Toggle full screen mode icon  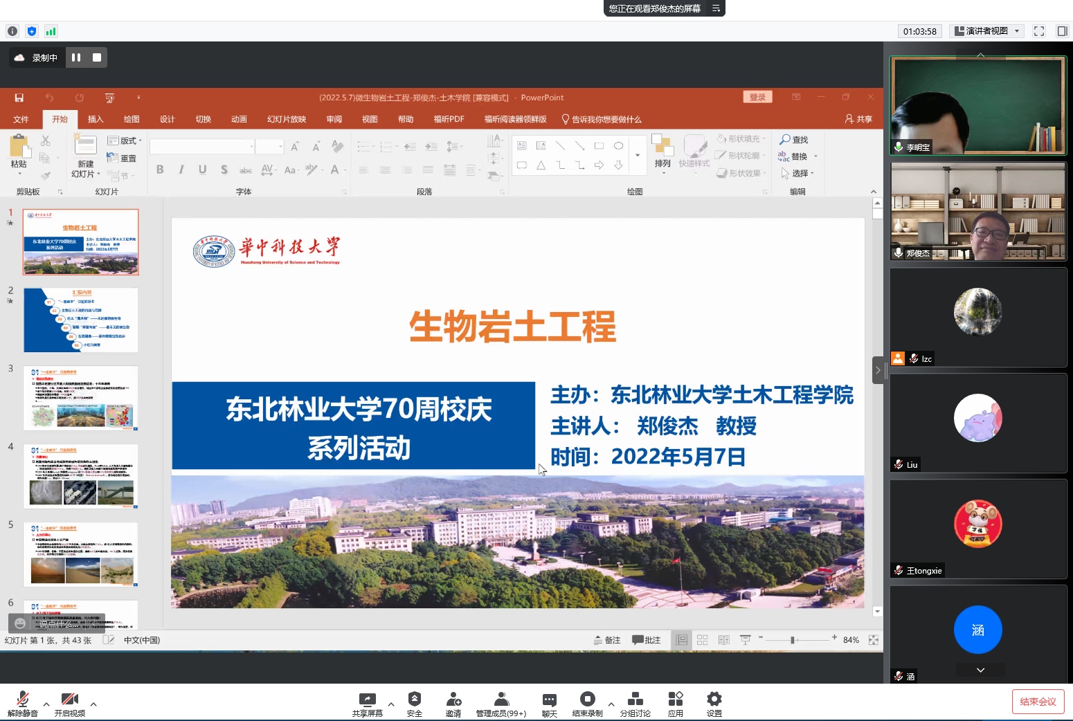pos(1038,31)
